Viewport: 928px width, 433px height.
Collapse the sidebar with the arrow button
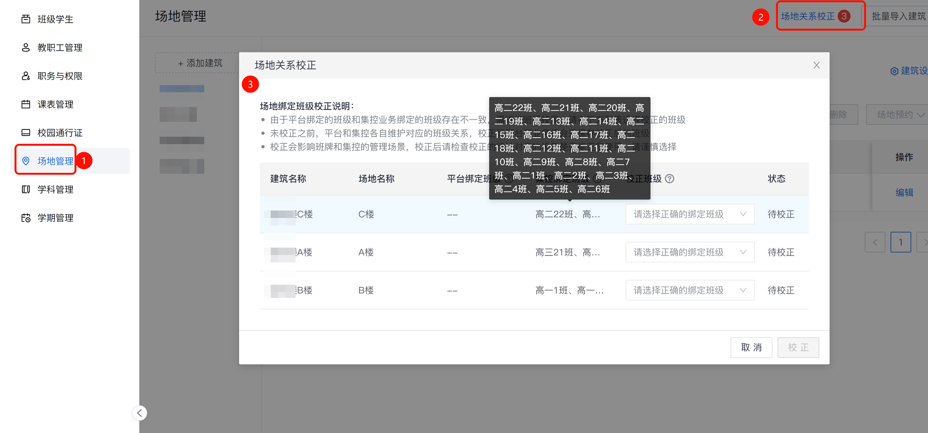point(139,413)
